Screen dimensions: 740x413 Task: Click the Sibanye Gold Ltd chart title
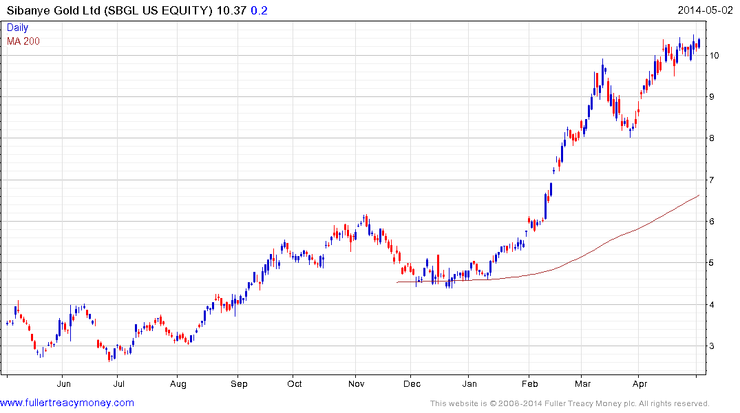(109, 10)
